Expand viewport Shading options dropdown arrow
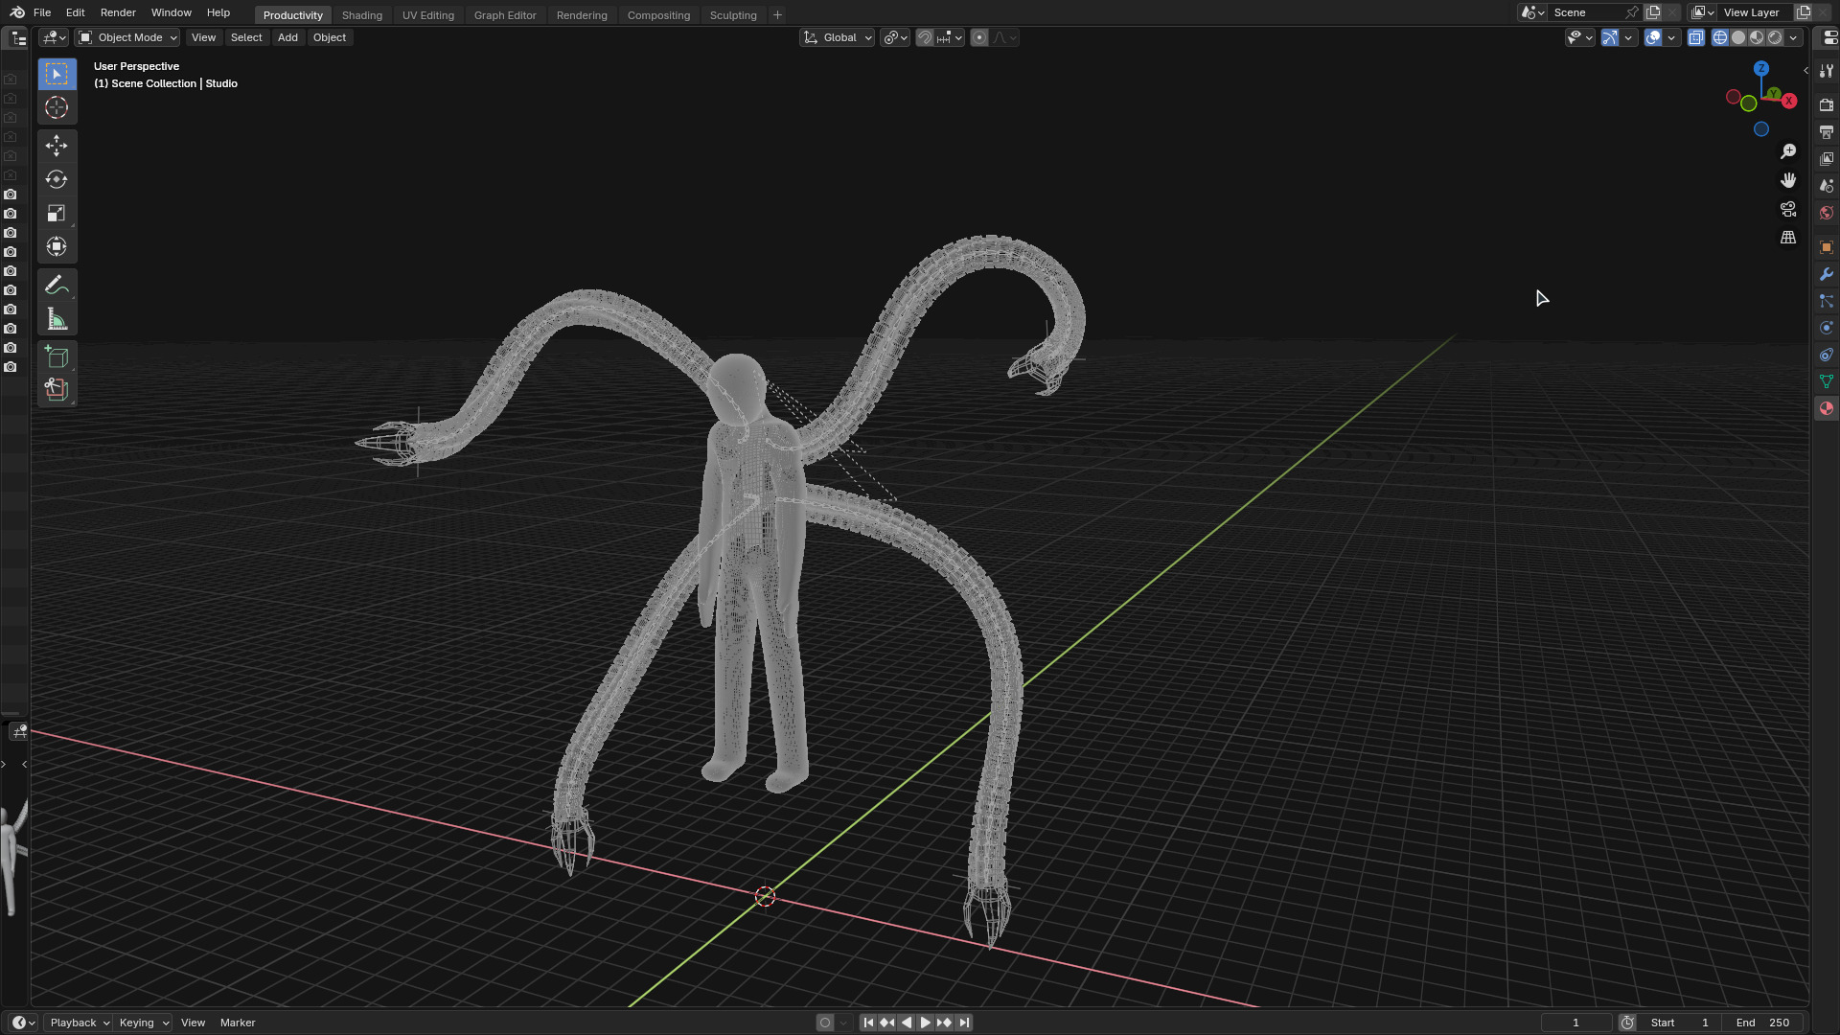Screen dimensions: 1840x1035 tap(1793, 37)
